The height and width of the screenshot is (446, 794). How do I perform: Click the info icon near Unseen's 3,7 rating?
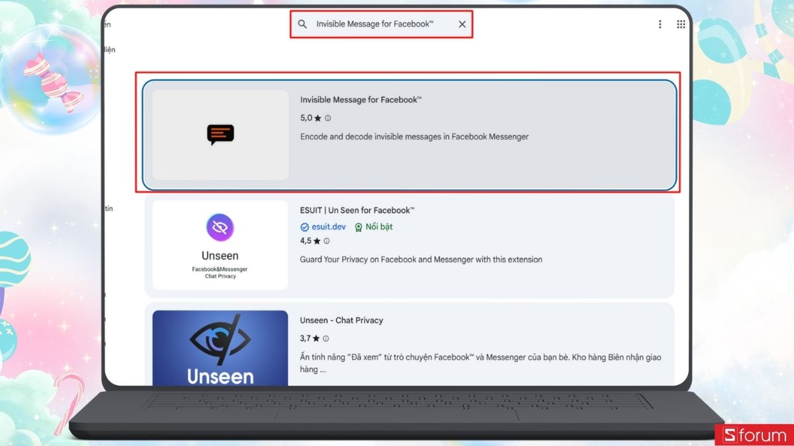325,338
